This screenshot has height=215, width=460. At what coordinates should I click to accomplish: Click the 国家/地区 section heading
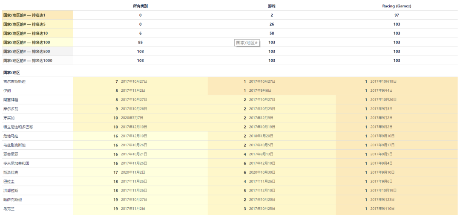(12, 73)
